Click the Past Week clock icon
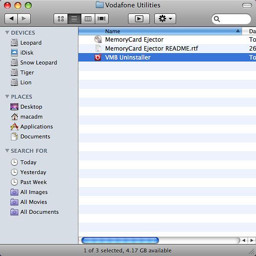 (14, 182)
